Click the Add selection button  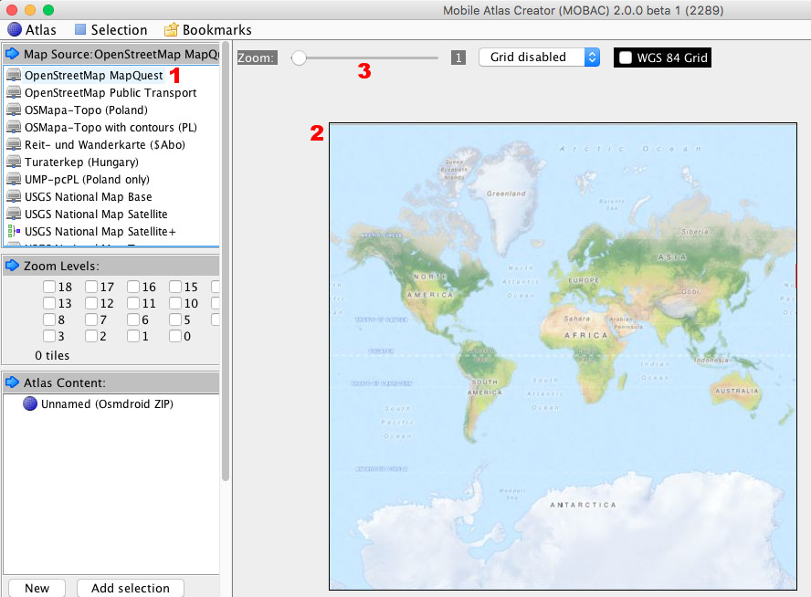(131, 588)
